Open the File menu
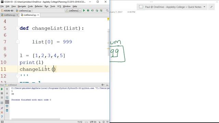 click(x=2, y=6)
